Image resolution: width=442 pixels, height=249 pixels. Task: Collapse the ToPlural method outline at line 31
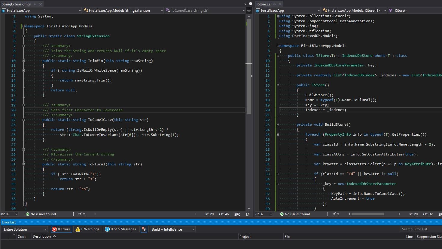point(23,164)
